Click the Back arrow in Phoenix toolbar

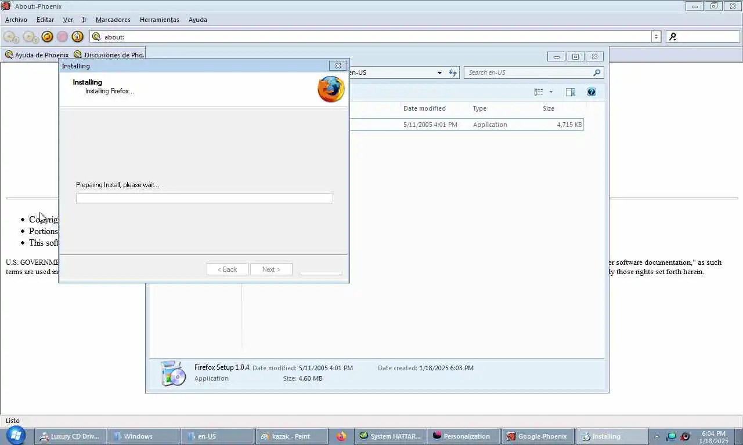[11, 37]
